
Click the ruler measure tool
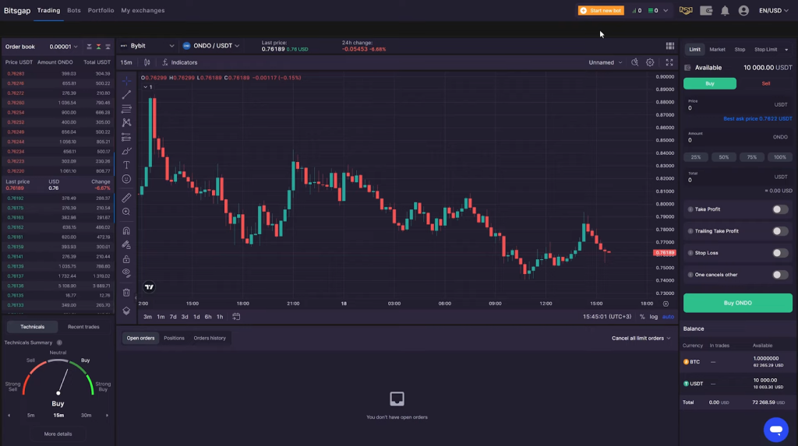click(126, 198)
